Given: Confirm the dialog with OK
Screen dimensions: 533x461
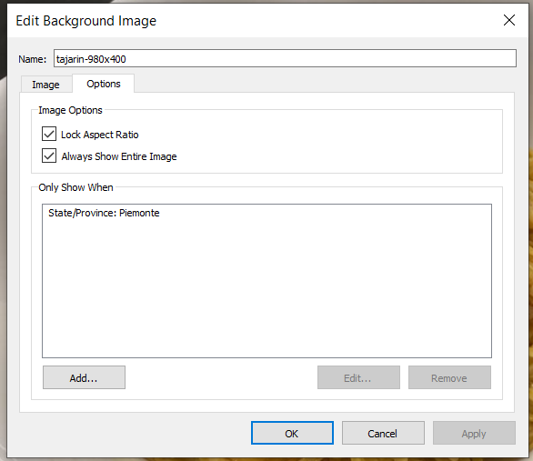Looking at the screenshot, I should [292, 433].
